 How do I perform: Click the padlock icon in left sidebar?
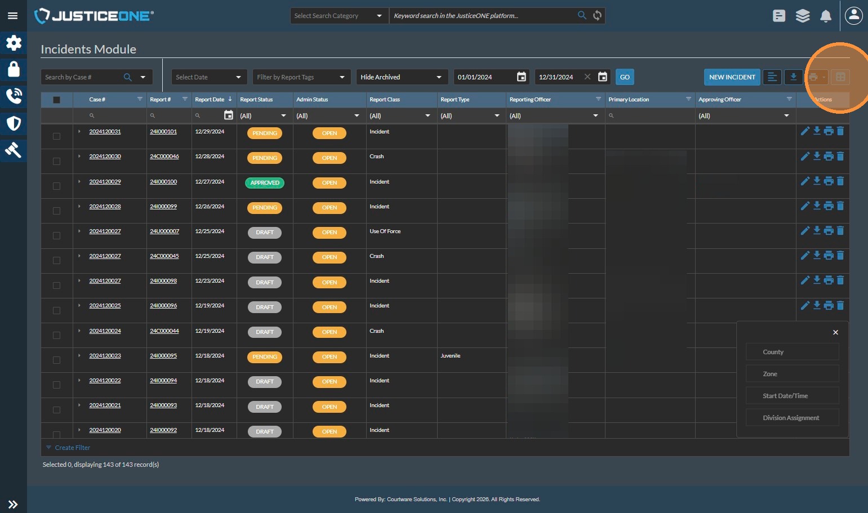click(14, 69)
